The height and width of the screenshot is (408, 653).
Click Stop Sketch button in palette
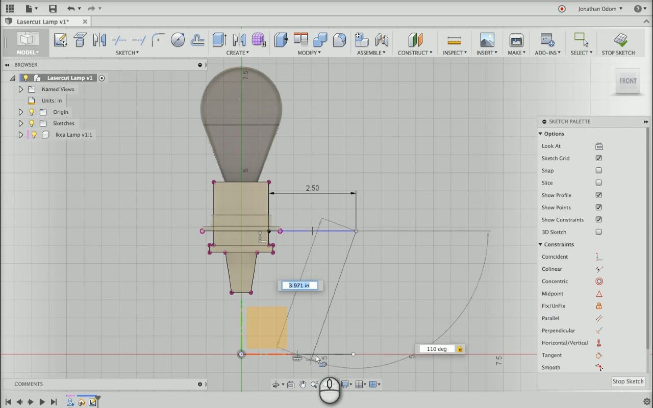point(627,381)
